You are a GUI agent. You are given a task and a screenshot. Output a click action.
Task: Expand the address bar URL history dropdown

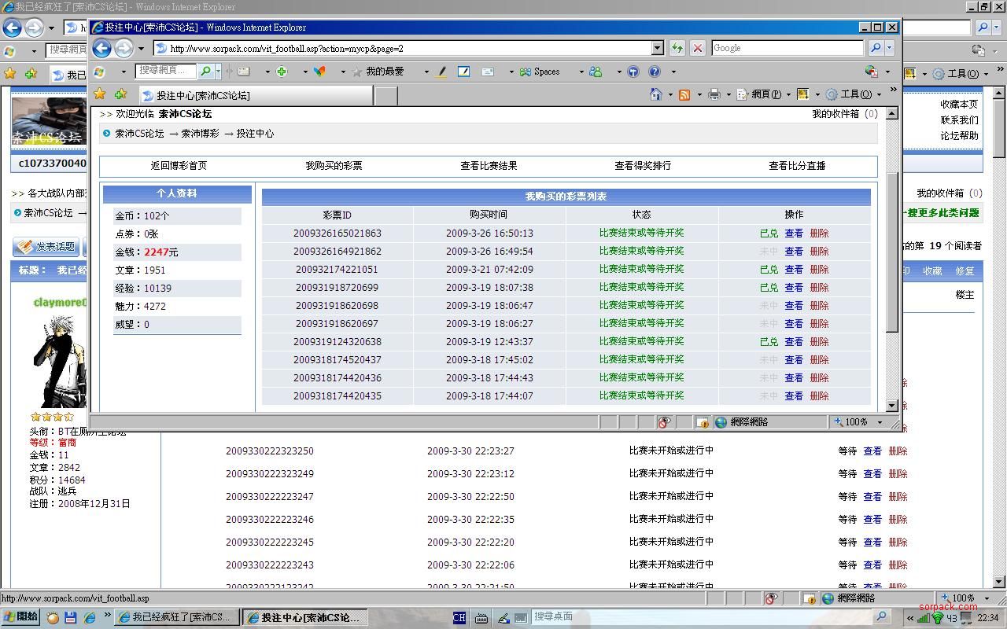pyautogui.click(x=658, y=48)
